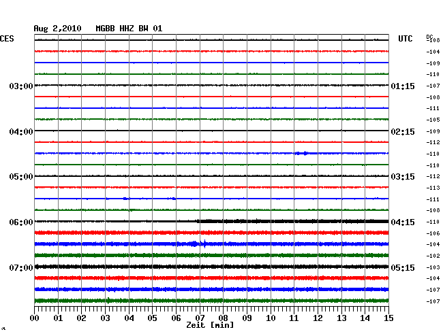Click the DC offset value -105
The image size is (443, 336).
click(433, 120)
